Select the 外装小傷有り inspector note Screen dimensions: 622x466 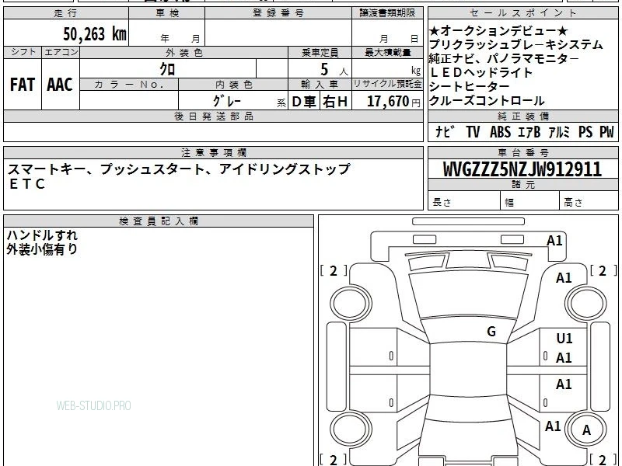pos(42,249)
